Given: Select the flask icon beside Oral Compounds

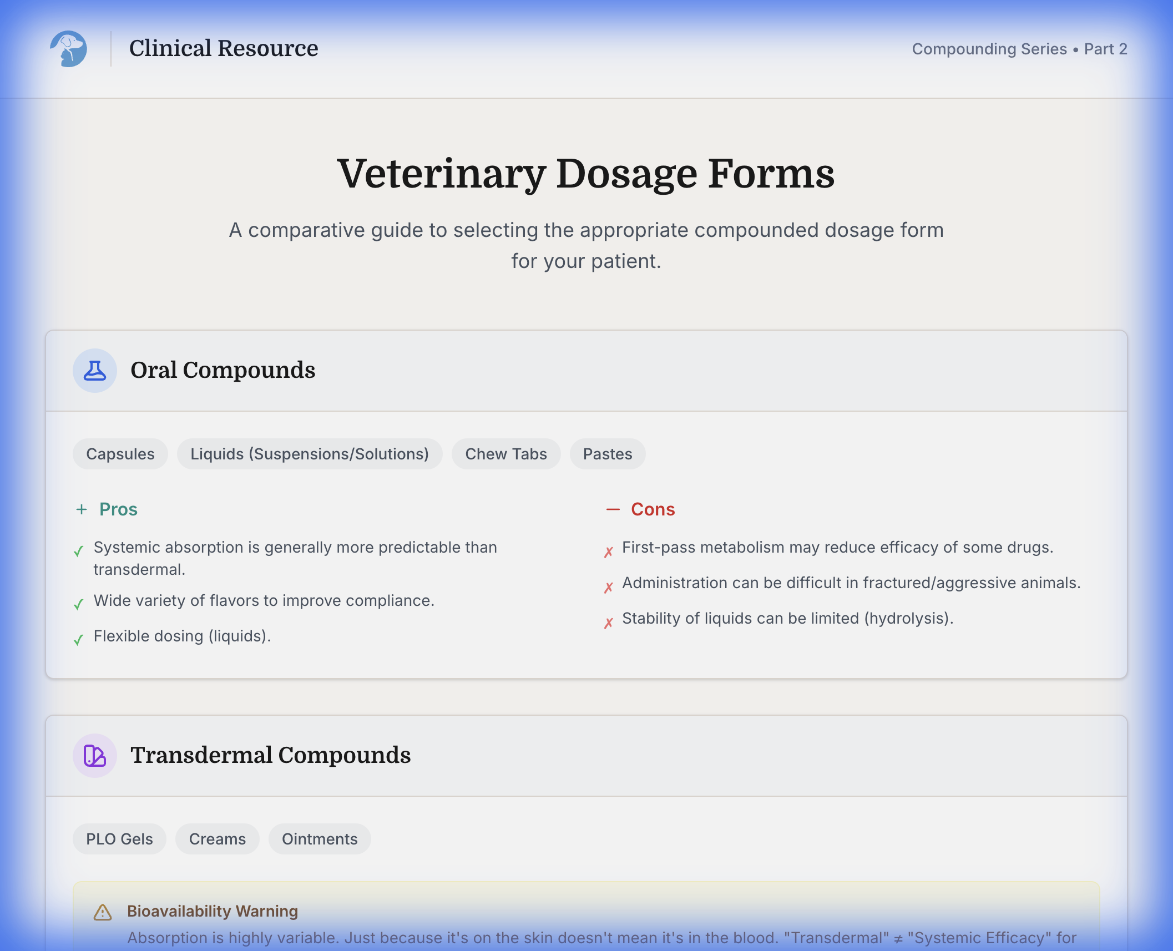Looking at the screenshot, I should [94, 371].
